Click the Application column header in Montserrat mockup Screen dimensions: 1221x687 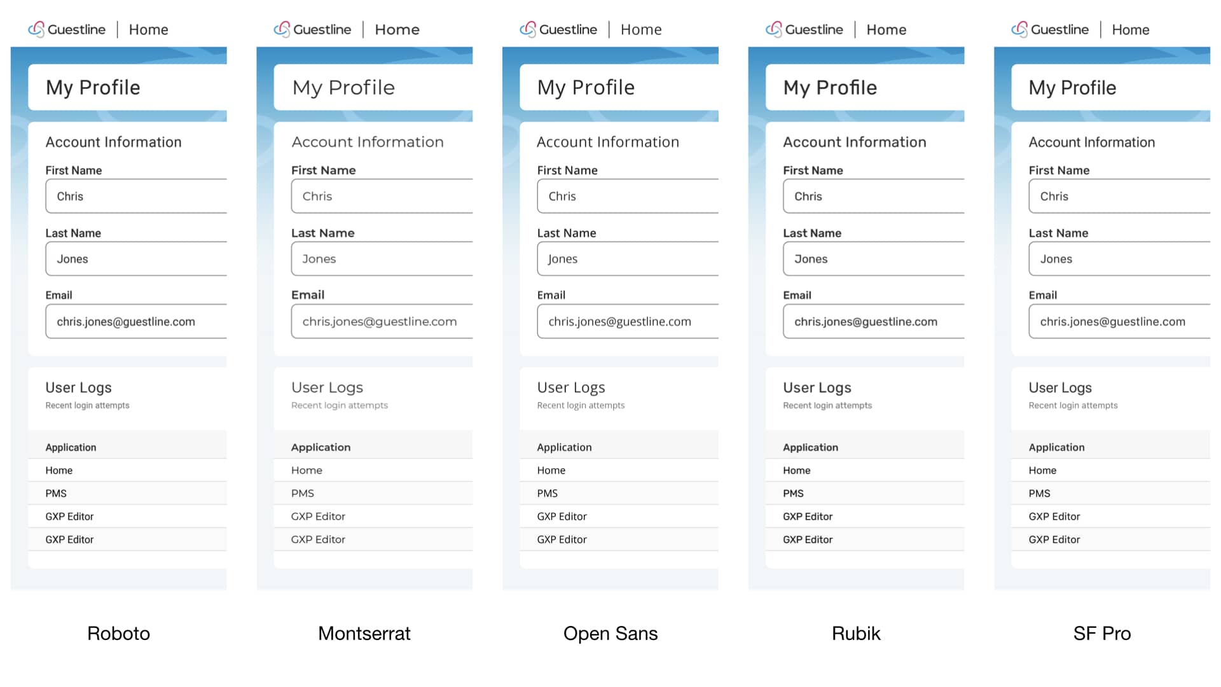click(x=321, y=447)
